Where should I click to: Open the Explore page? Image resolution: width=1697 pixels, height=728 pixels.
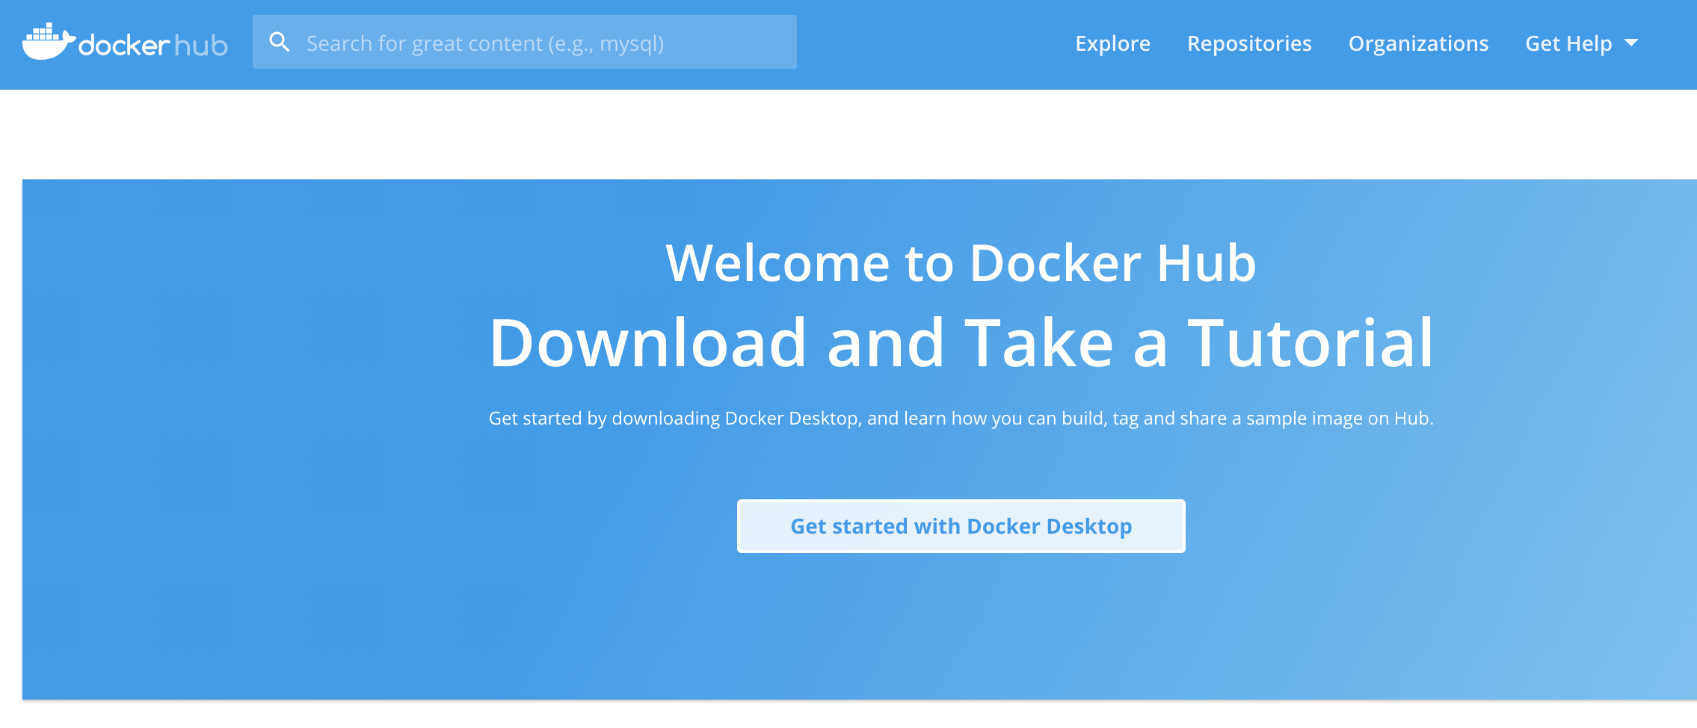point(1112,43)
